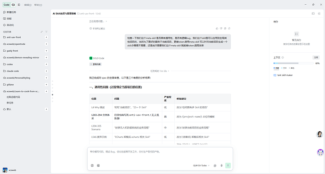Give thumbs down to the response
The height and width of the screenshot is (174, 325).
click(x=221, y=28)
